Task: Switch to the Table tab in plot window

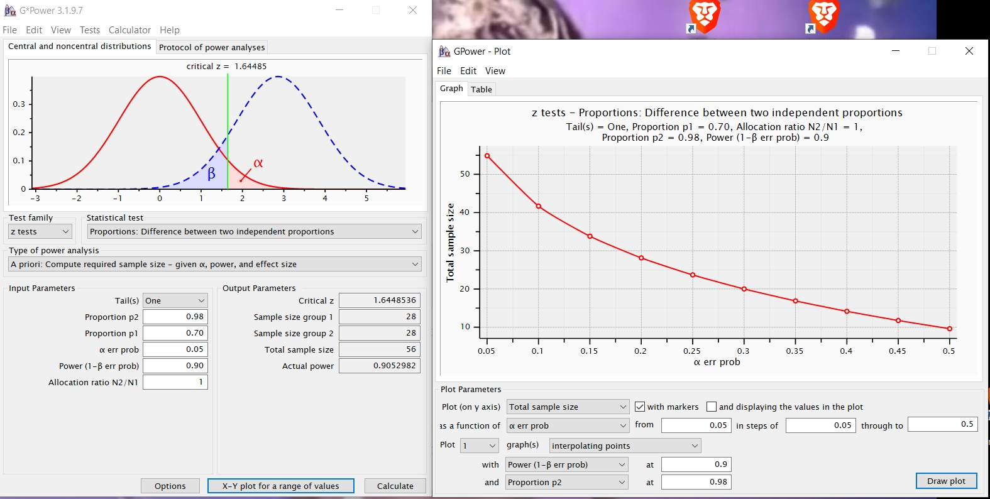Action: click(x=481, y=89)
